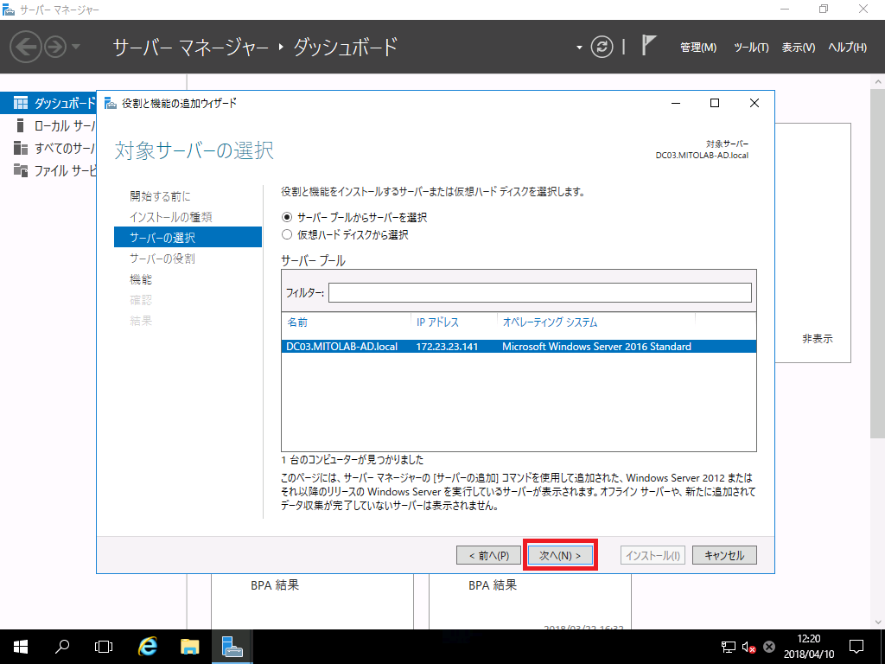Open the 管理(M) menu
This screenshot has height=664, width=885.
[x=697, y=48]
